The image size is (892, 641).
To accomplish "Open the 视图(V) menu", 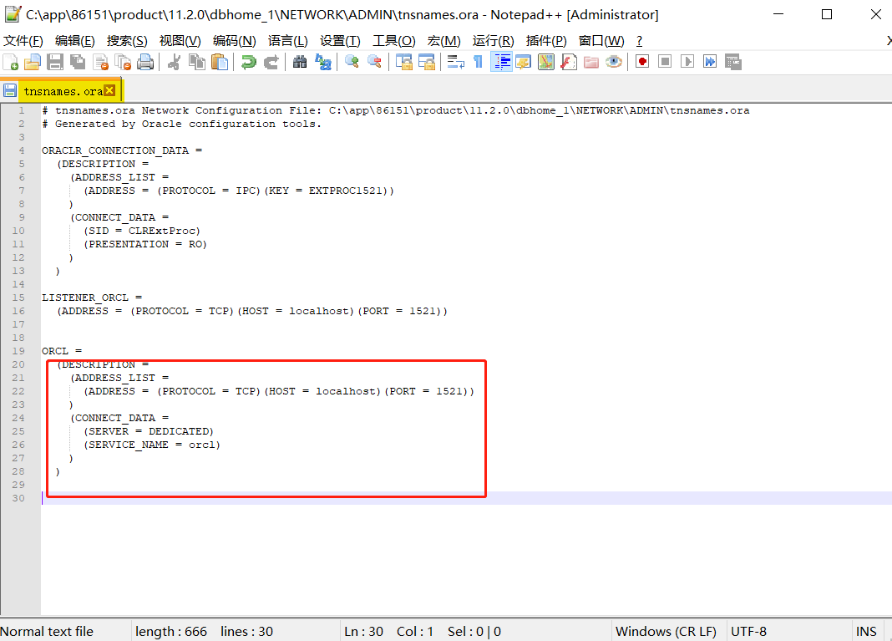I will 180,41.
